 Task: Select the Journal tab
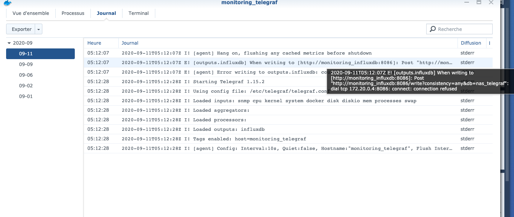(x=106, y=13)
